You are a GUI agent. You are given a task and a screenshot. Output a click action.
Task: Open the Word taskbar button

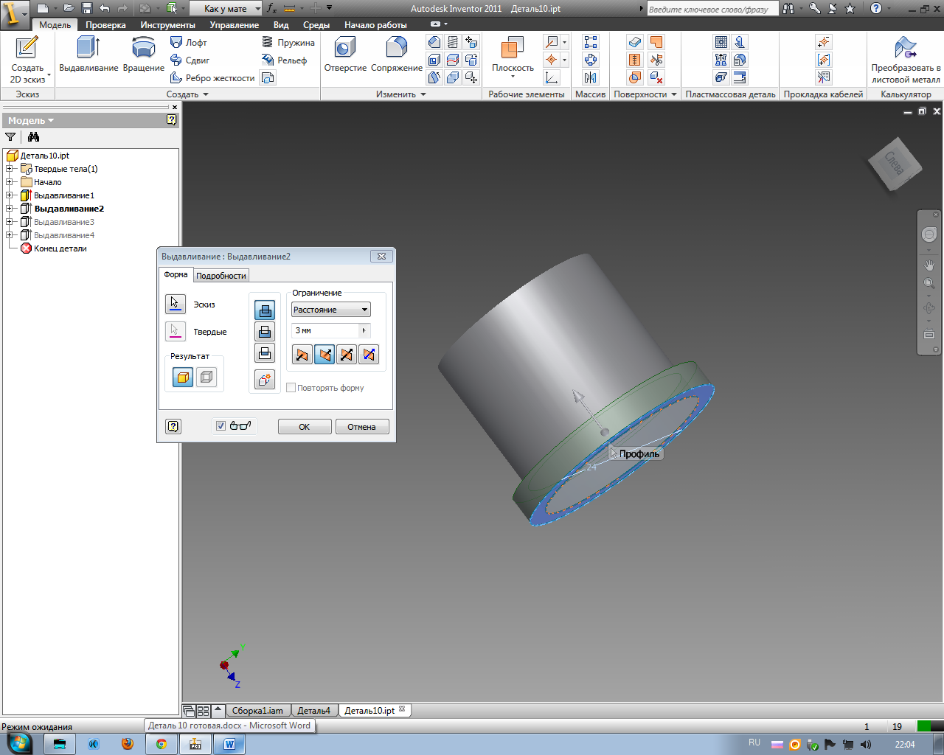[x=229, y=744]
